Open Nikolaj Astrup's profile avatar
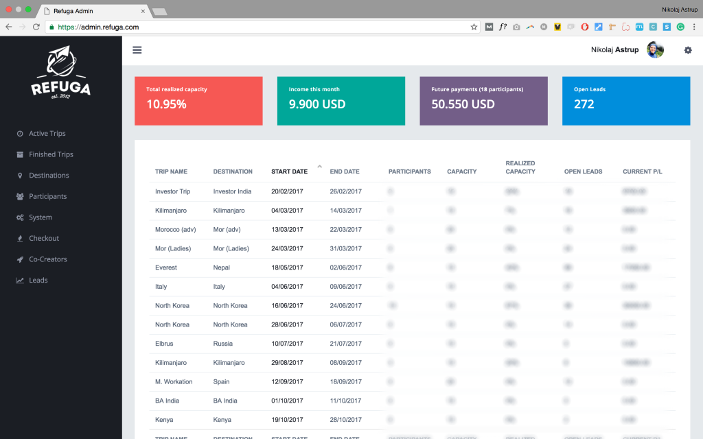The image size is (703, 439). (655, 49)
